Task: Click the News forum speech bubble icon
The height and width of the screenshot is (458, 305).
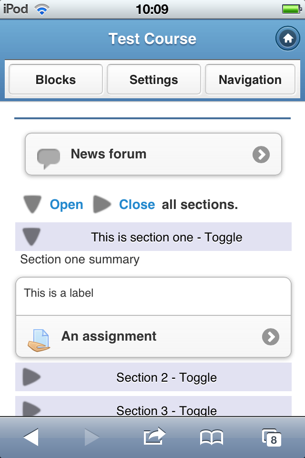Action: click(49, 158)
